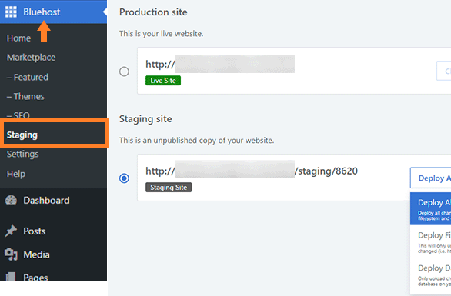This screenshot has width=451, height=296.
Task: Open the Posts menu label
Action: 34,231
